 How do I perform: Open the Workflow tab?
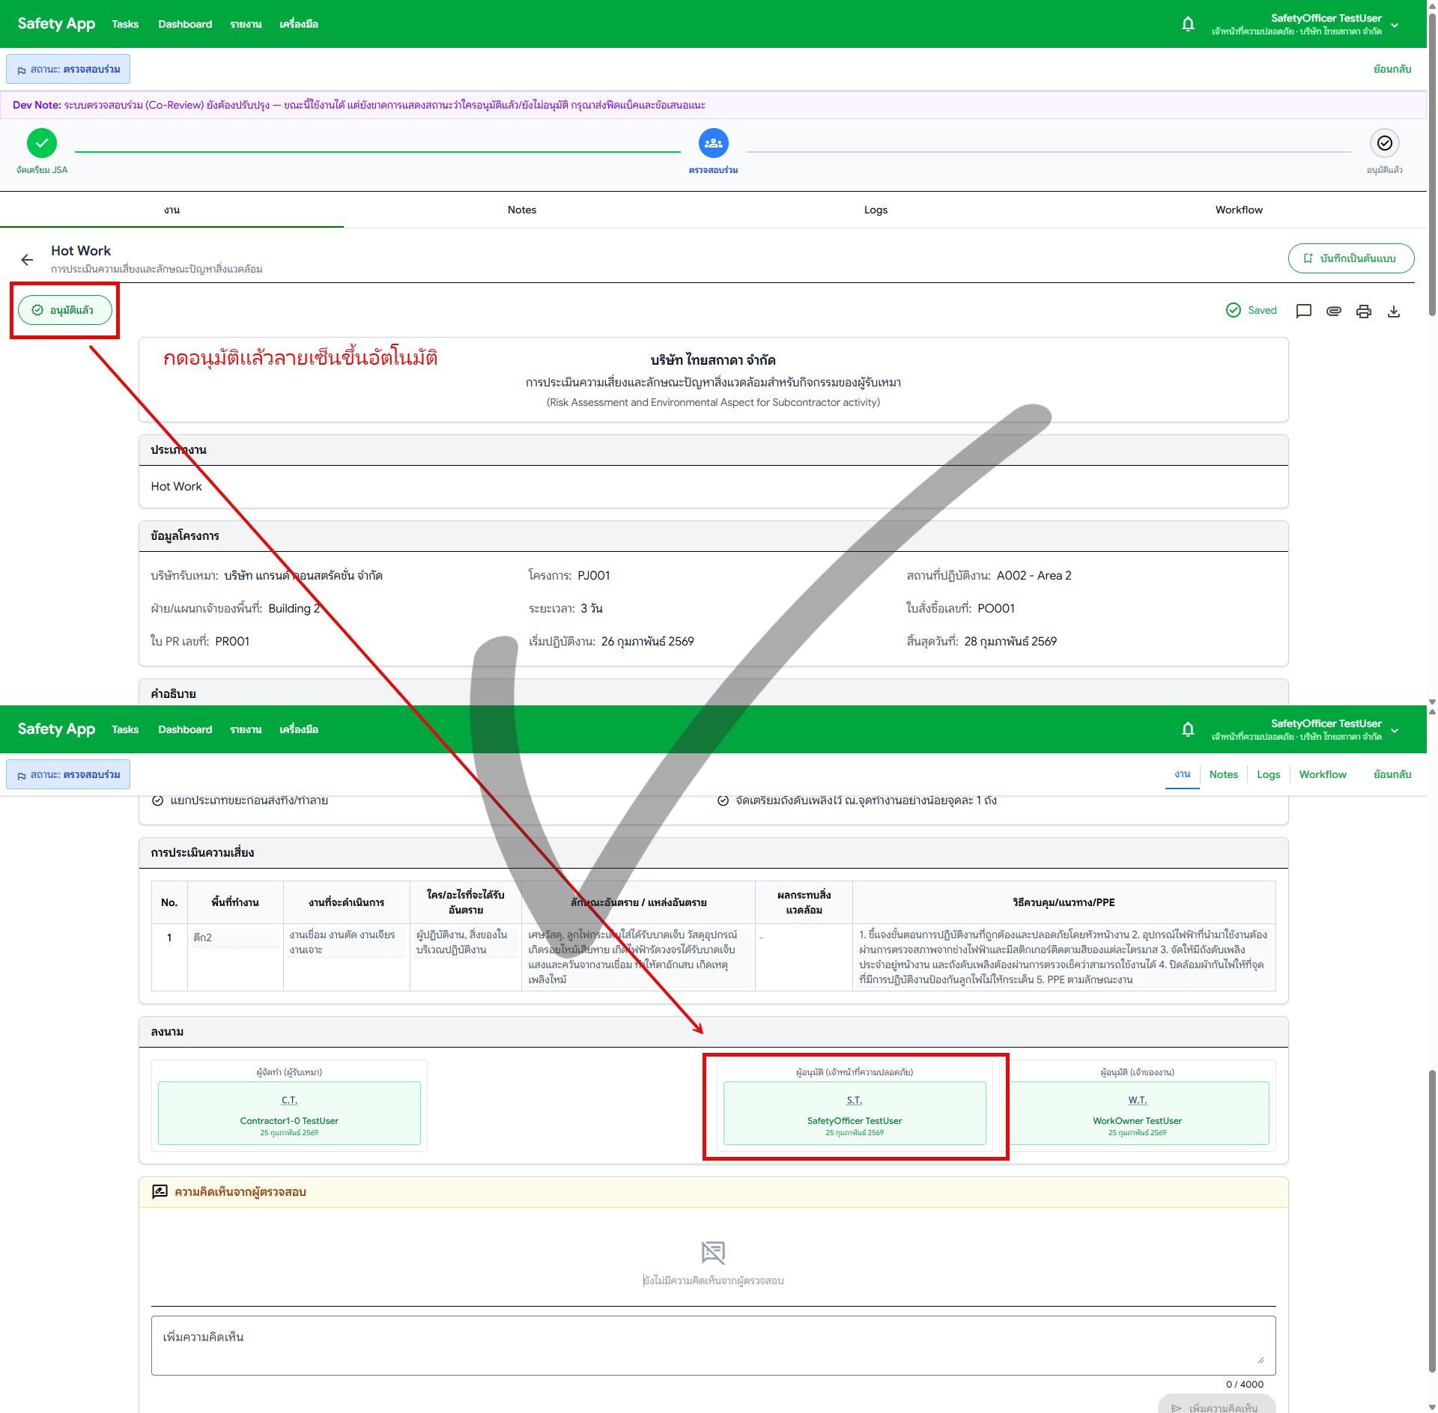coord(1238,210)
